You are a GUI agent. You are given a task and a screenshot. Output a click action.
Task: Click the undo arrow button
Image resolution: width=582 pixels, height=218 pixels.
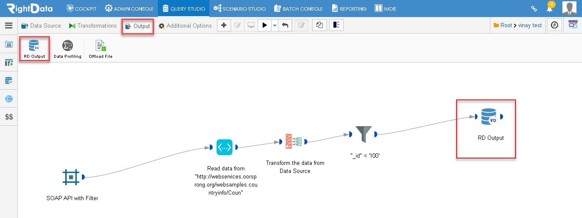[x=285, y=25]
